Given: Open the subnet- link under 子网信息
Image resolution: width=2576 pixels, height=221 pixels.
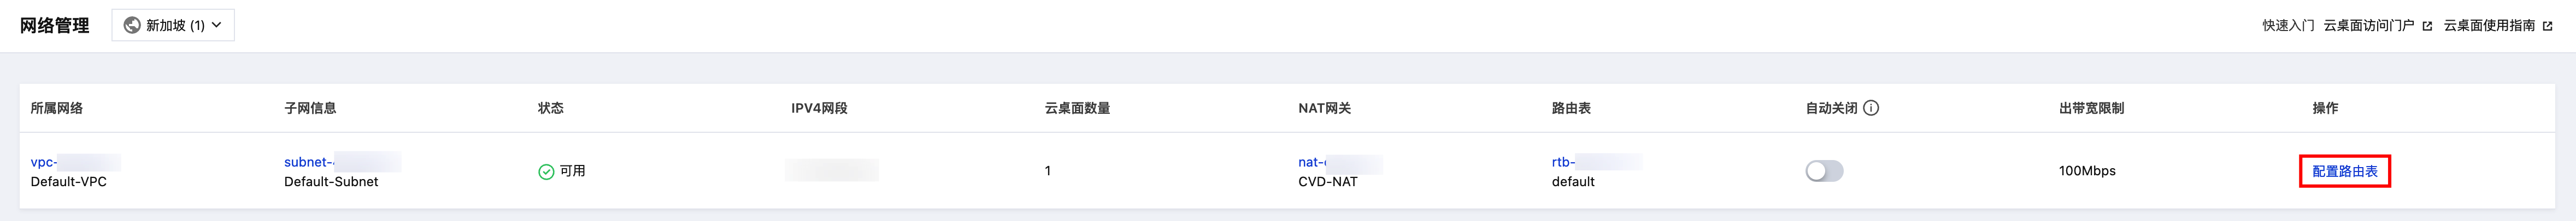Looking at the screenshot, I should tap(306, 162).
